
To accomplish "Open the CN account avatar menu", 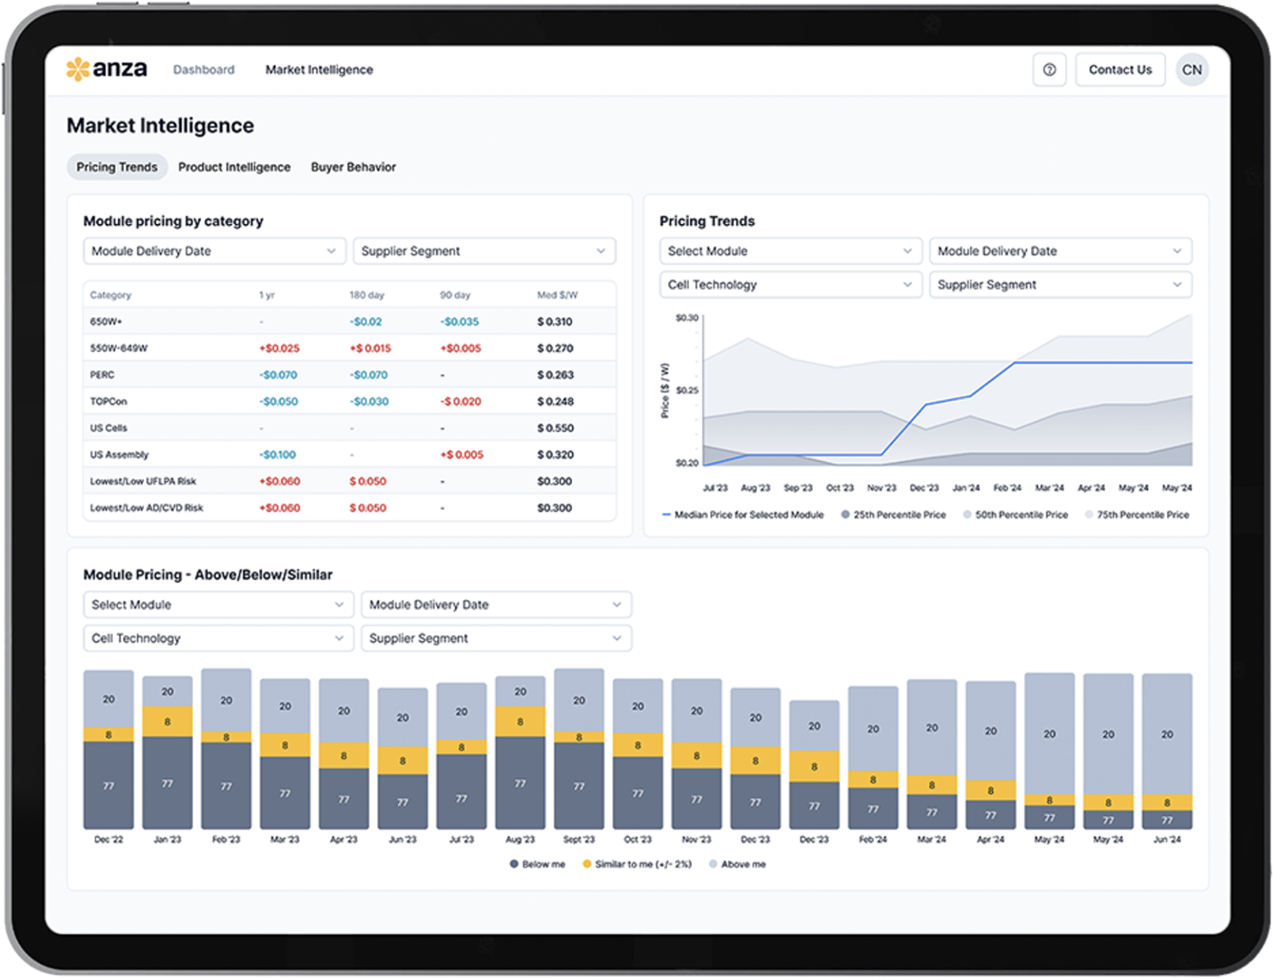I will click(1192, 70).
